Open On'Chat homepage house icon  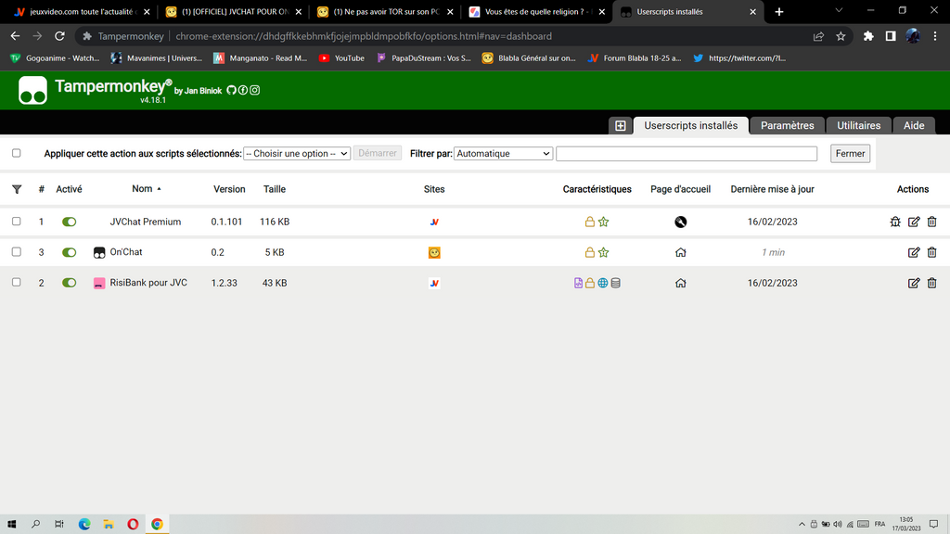(x=680, y=252)
